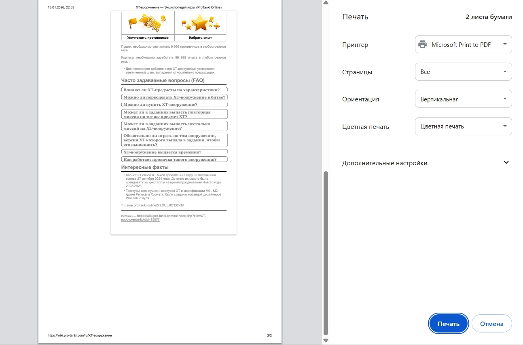The width and height of the screenshot is (523, 345).
Task: Click the printer icon beside Microsoft Print to PDF
Action: point(422,44)
